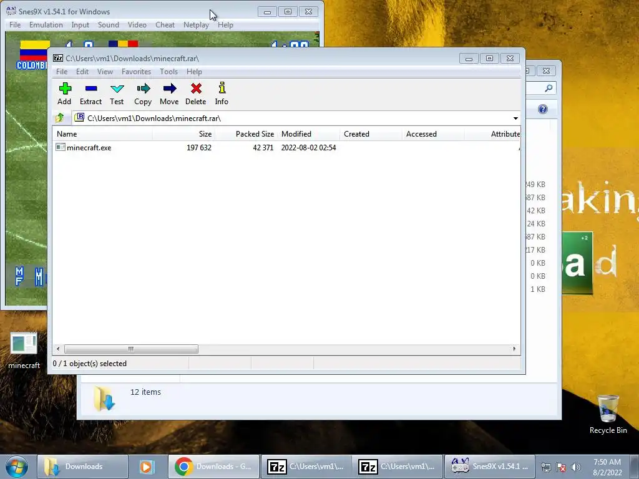Open the 7-Zip Edit menu
This screenshot has height=479, width=639.
(82, 72)
